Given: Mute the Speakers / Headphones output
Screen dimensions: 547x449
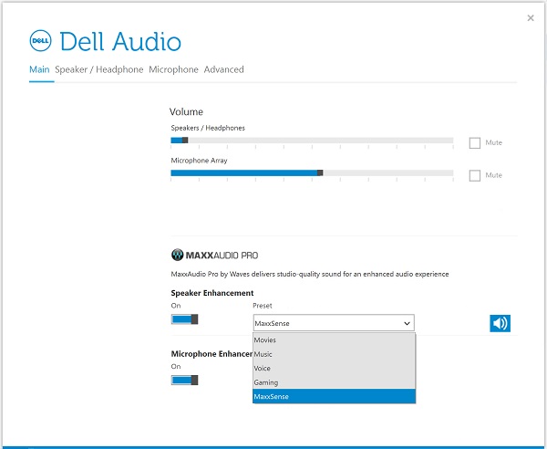Looking at the screenshot, I should point(475,142).
